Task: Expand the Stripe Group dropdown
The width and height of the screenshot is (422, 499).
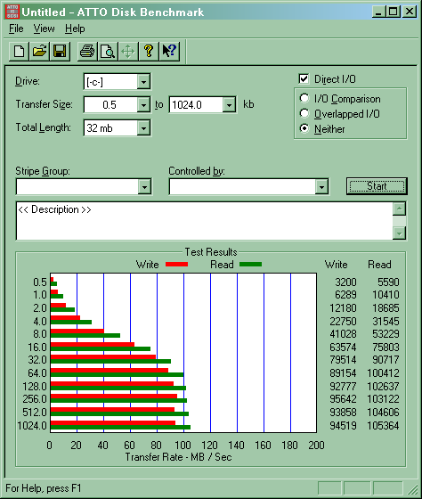Action: click(144, 187)
